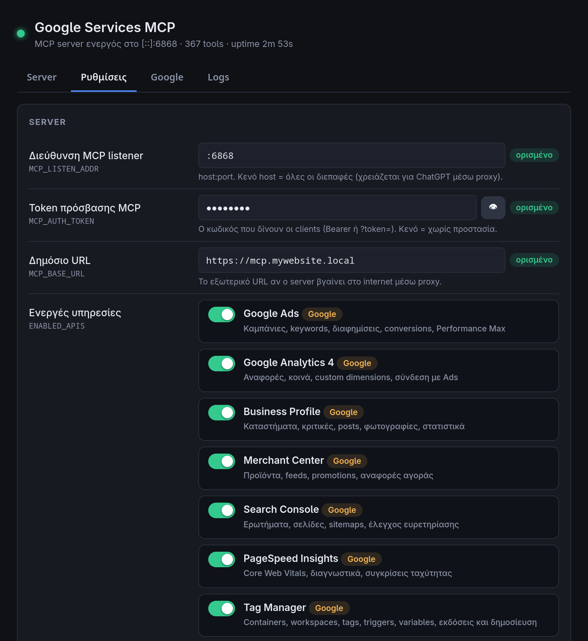588x641 pixels.
Task: Click the Google Services MCP title
Action: point(105,28)
